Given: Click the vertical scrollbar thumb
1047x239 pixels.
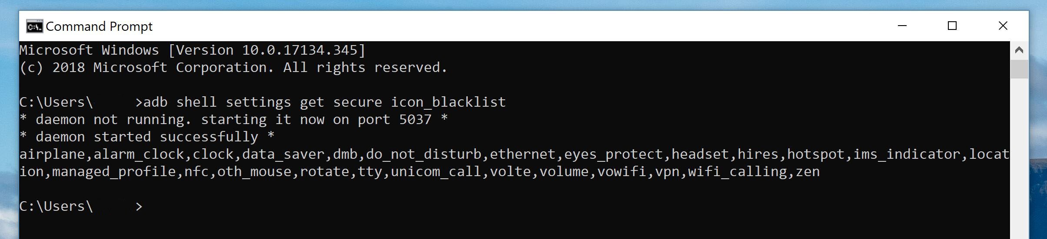Looking at the screenshot, I should click(x=1019, y=69).
